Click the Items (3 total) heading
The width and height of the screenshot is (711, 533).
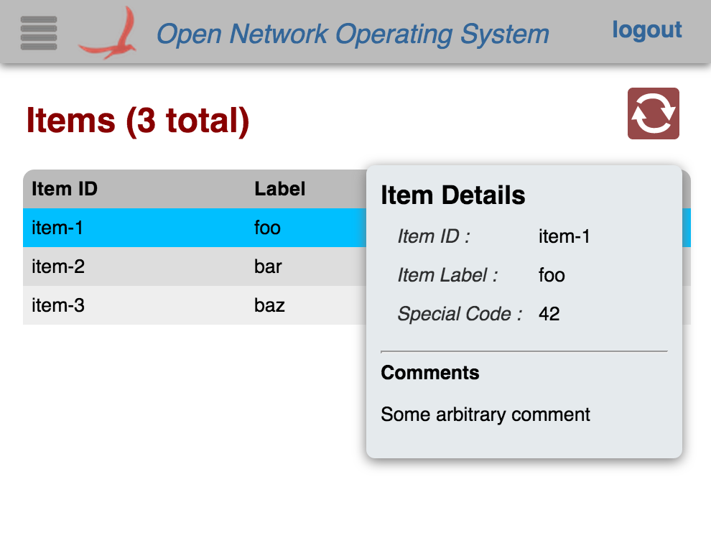point(138,120)
